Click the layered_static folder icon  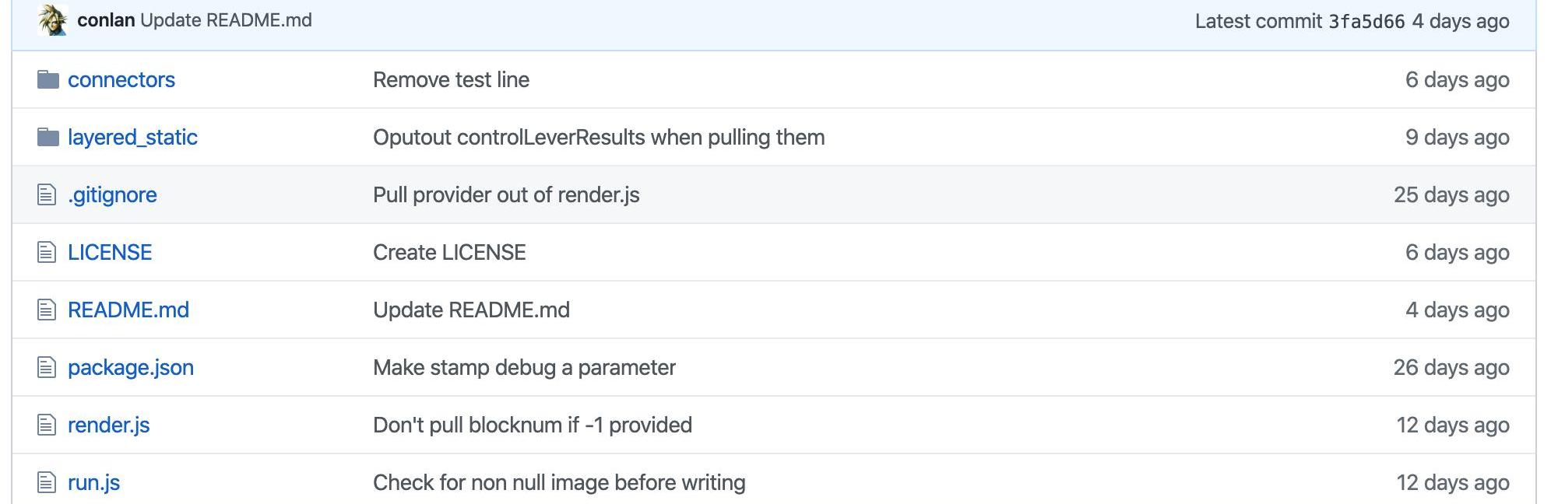coord(48,138)
